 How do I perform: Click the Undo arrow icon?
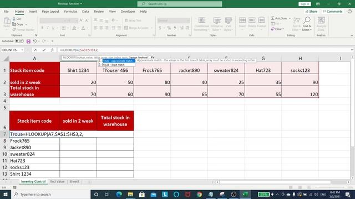[x=34, y=41]
